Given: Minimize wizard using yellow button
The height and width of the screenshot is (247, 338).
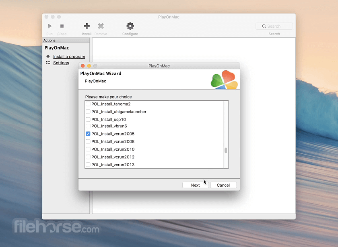Looking at the screenshot, I should [89, 66].
